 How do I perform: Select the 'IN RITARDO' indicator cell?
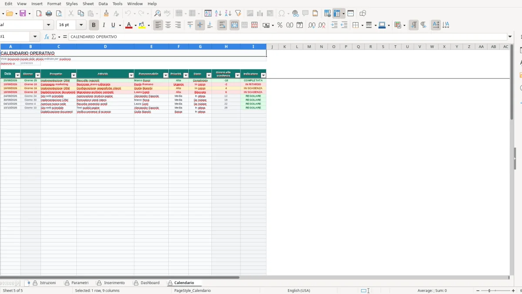tap(253, 84)
